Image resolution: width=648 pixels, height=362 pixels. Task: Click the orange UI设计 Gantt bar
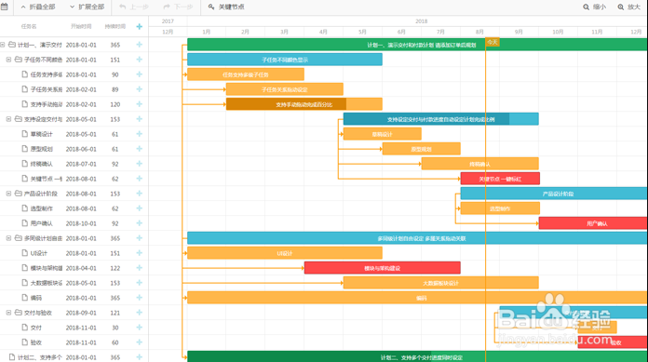(285, 253)
